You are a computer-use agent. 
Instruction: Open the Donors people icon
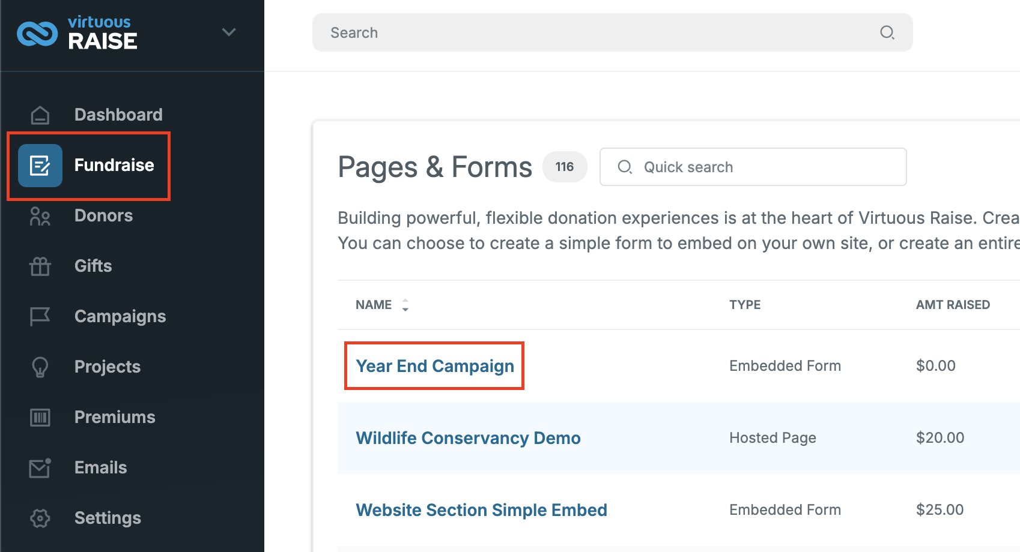pyautogui.click(x=40, y=216)
